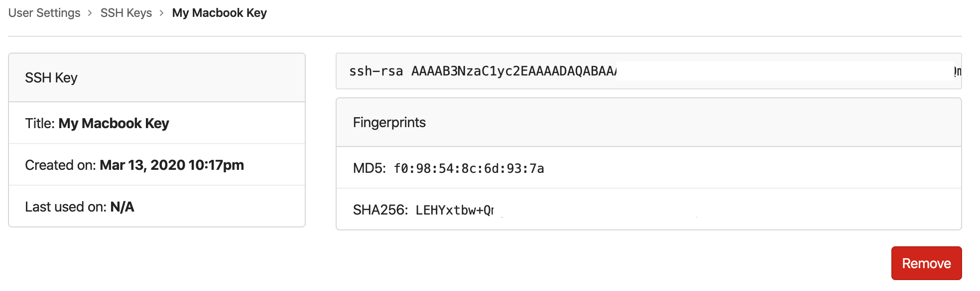Image resolution: width=980 pixels, height=291 pixels.
Task: Click the chevron after User Settings
Action: point(90,13)
